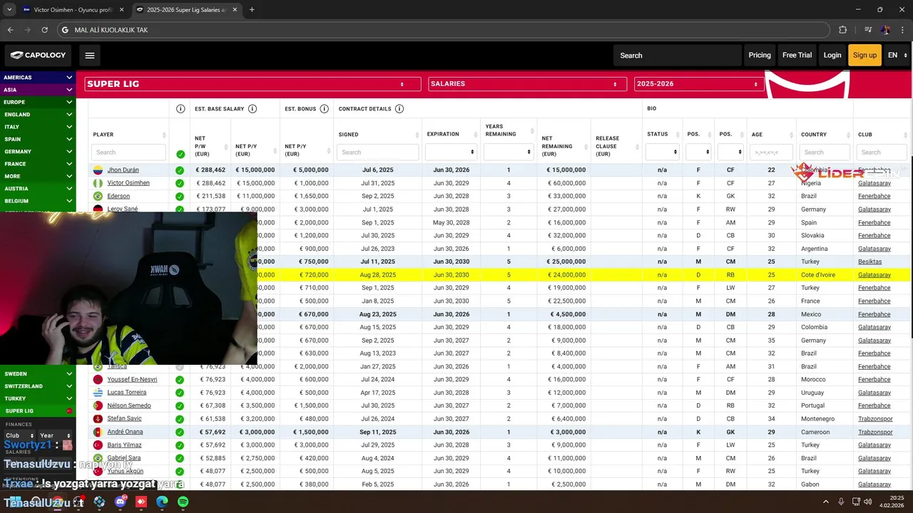Go back with browser back arrow

click(x=10, y=30)
